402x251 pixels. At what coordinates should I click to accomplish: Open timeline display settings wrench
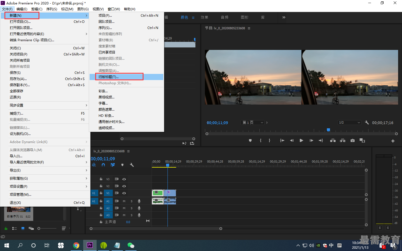coord(132,165)
